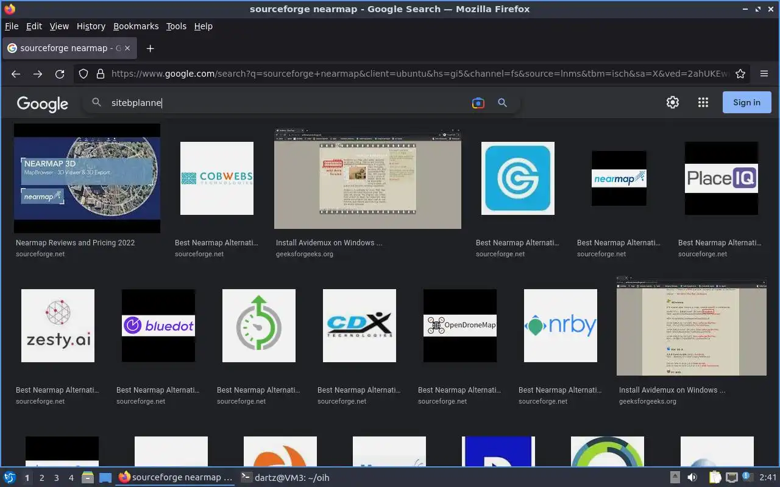Switch to workspace 3
Image resolution: width=780 pixels, height=487 pixels.
tap(57, 478)
